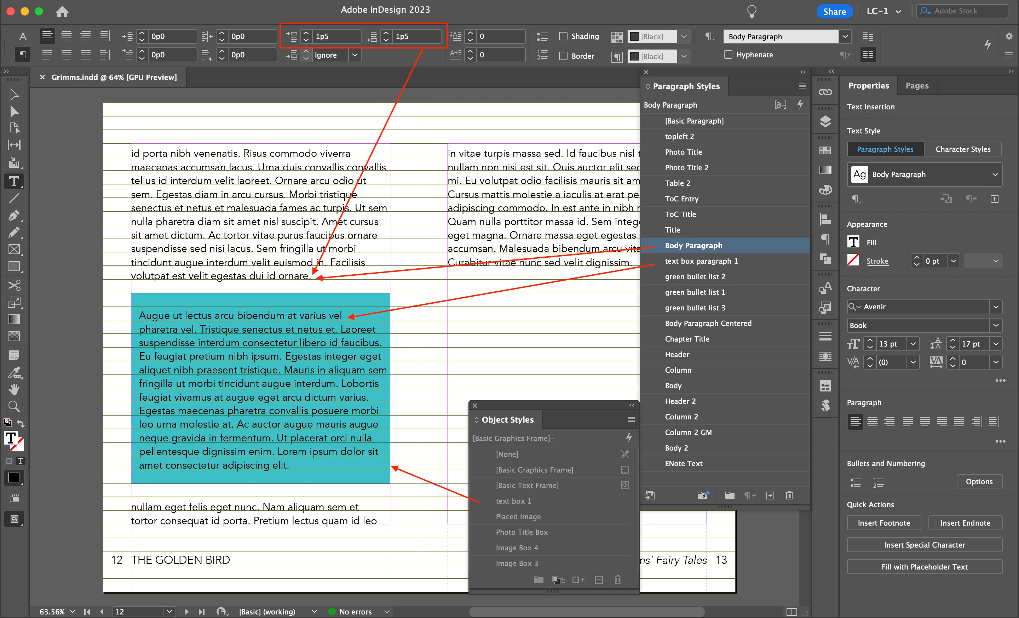Choose the Hand tool
This screenshot has width=1019, height=618.
(x=14, y=389)
